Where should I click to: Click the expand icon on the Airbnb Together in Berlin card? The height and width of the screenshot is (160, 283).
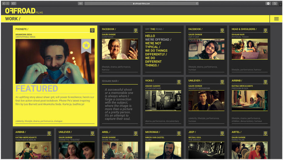pos(49,133)
